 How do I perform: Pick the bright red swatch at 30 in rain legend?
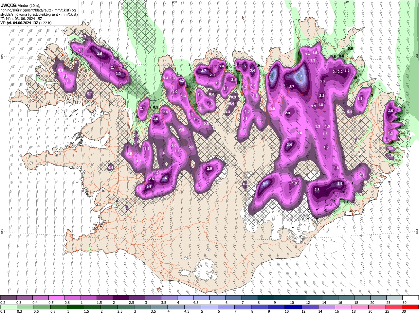tap(410, 307)
